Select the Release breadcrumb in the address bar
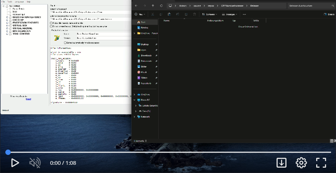The image size is (336, 173). [x=254, y=6]
